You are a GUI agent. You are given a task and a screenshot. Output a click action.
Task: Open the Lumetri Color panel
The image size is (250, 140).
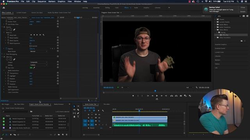tap(220, 52)
